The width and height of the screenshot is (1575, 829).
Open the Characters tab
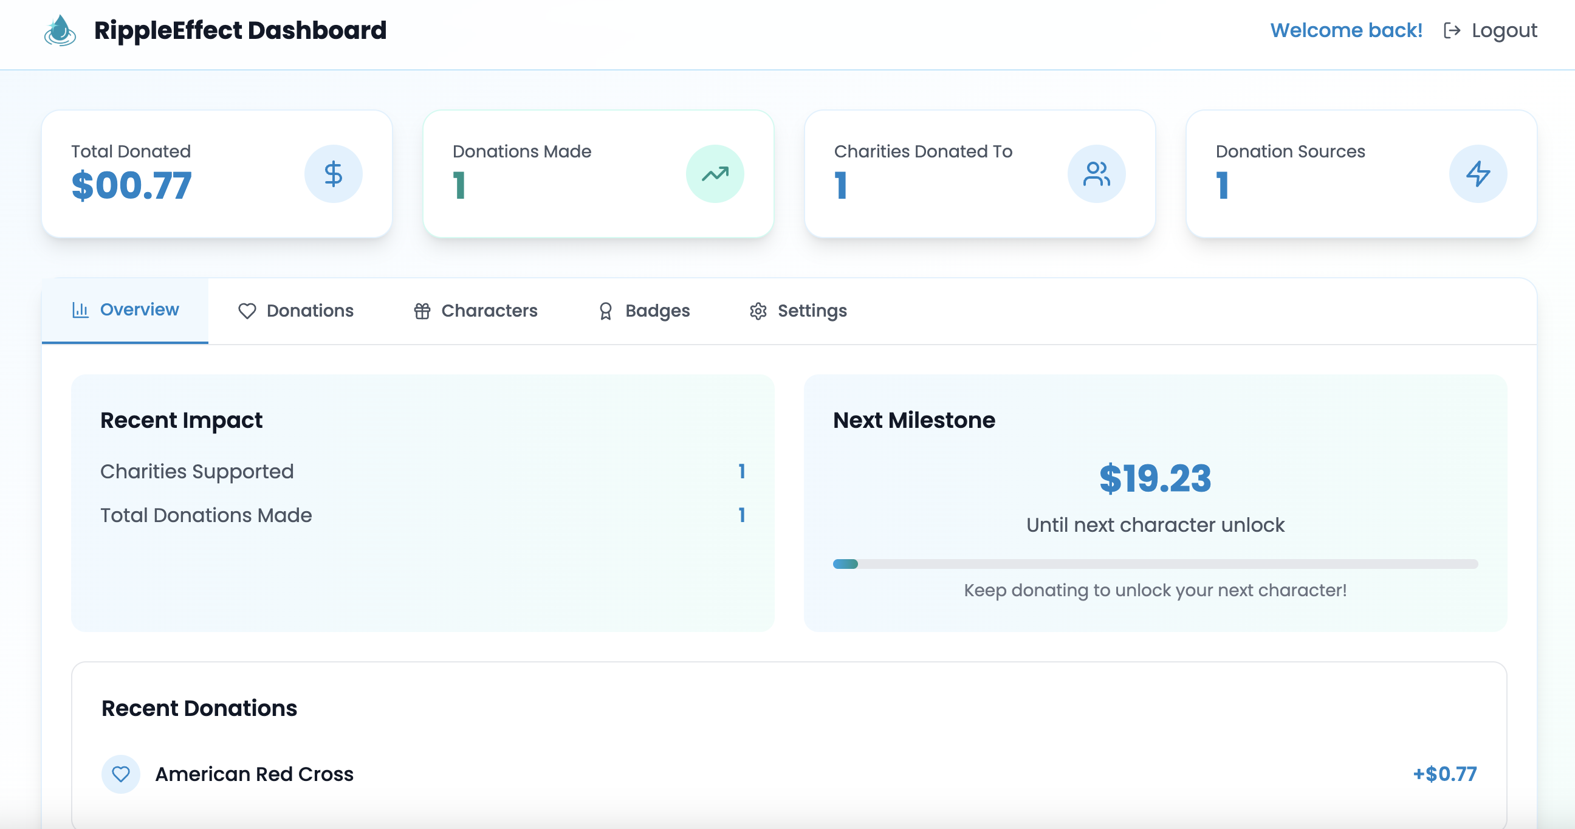tap(476, 311)
